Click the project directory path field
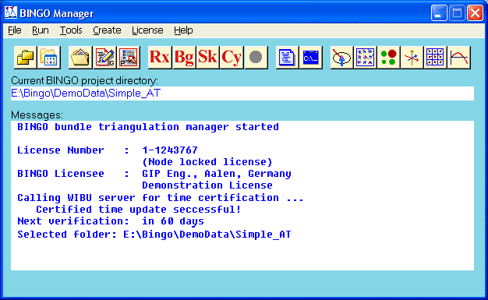The image size is (488, 300). click(242, 94)
